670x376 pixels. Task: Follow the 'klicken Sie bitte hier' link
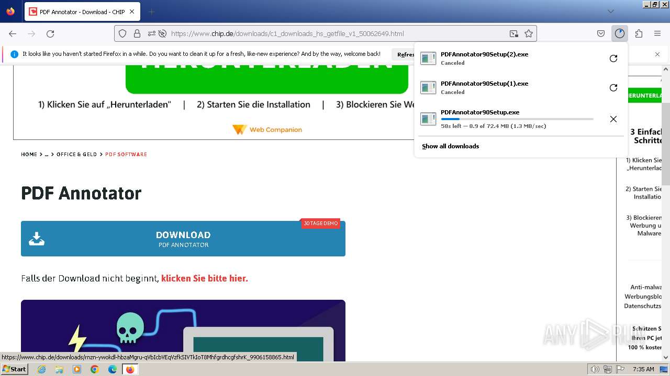pyautogui.click(x=205, y=278)
